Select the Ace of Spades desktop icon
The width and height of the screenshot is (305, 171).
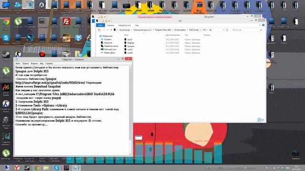tap(6, 87)
